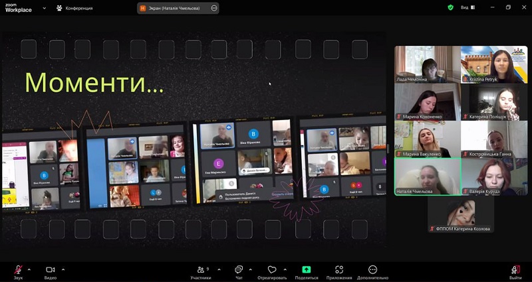Toggle camera with the Видео button
532x282 pixels.
pyautogui.click(x=51, y=272)
